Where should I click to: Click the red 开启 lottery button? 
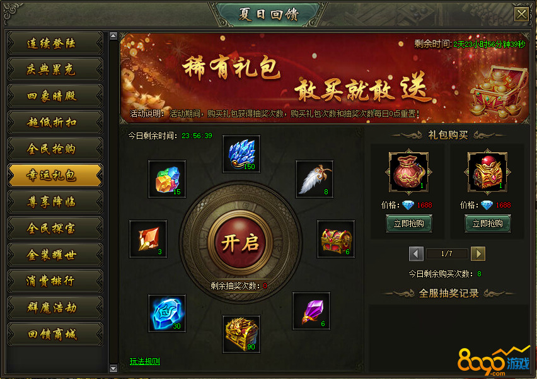tap(240, 243)
